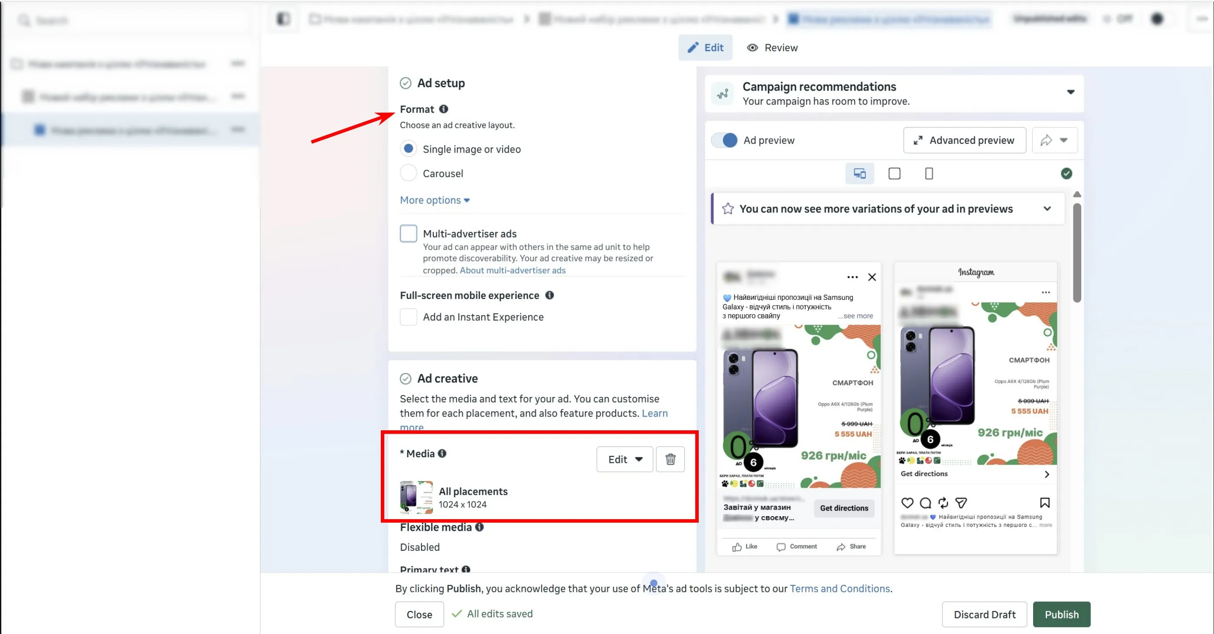This screenshot has height=634, width=1214.
Task: Toggle the left sidebar panel icon
Action: point(283,20)
